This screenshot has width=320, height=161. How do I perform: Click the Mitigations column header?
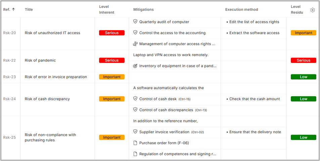(x=143, y=9)
